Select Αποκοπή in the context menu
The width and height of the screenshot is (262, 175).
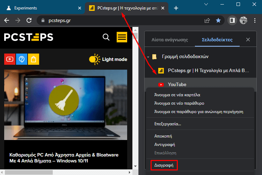point(163,136)
